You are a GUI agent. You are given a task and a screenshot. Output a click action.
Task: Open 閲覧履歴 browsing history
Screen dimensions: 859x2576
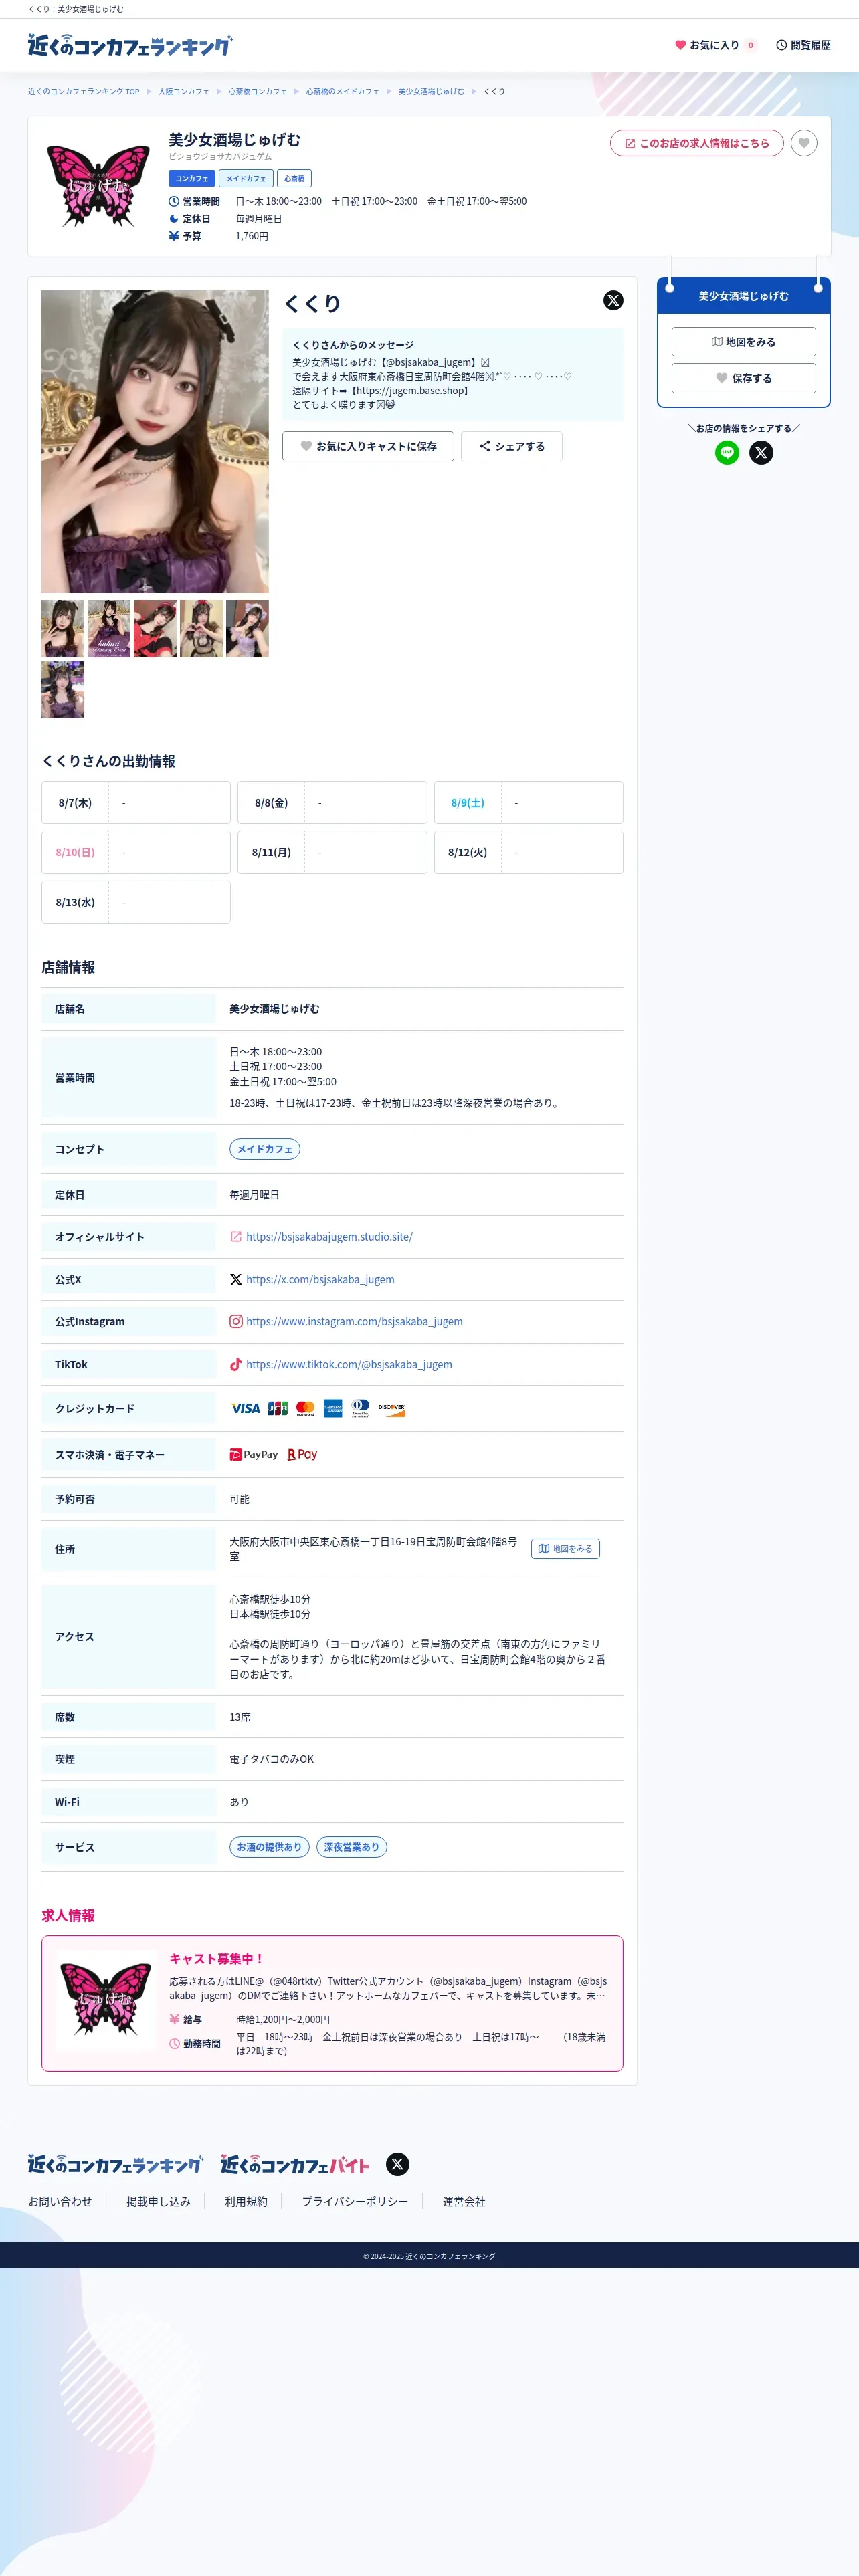point(803,45)
